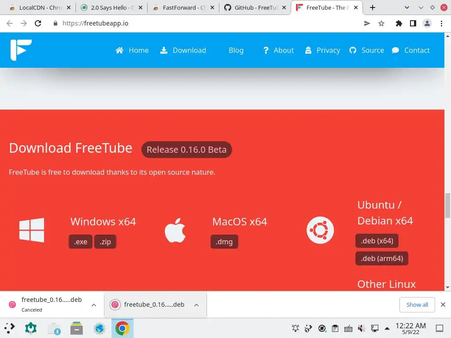Open the updates tray icon
Viewport: 451px width, 338px height.
(x=322, y=328)
